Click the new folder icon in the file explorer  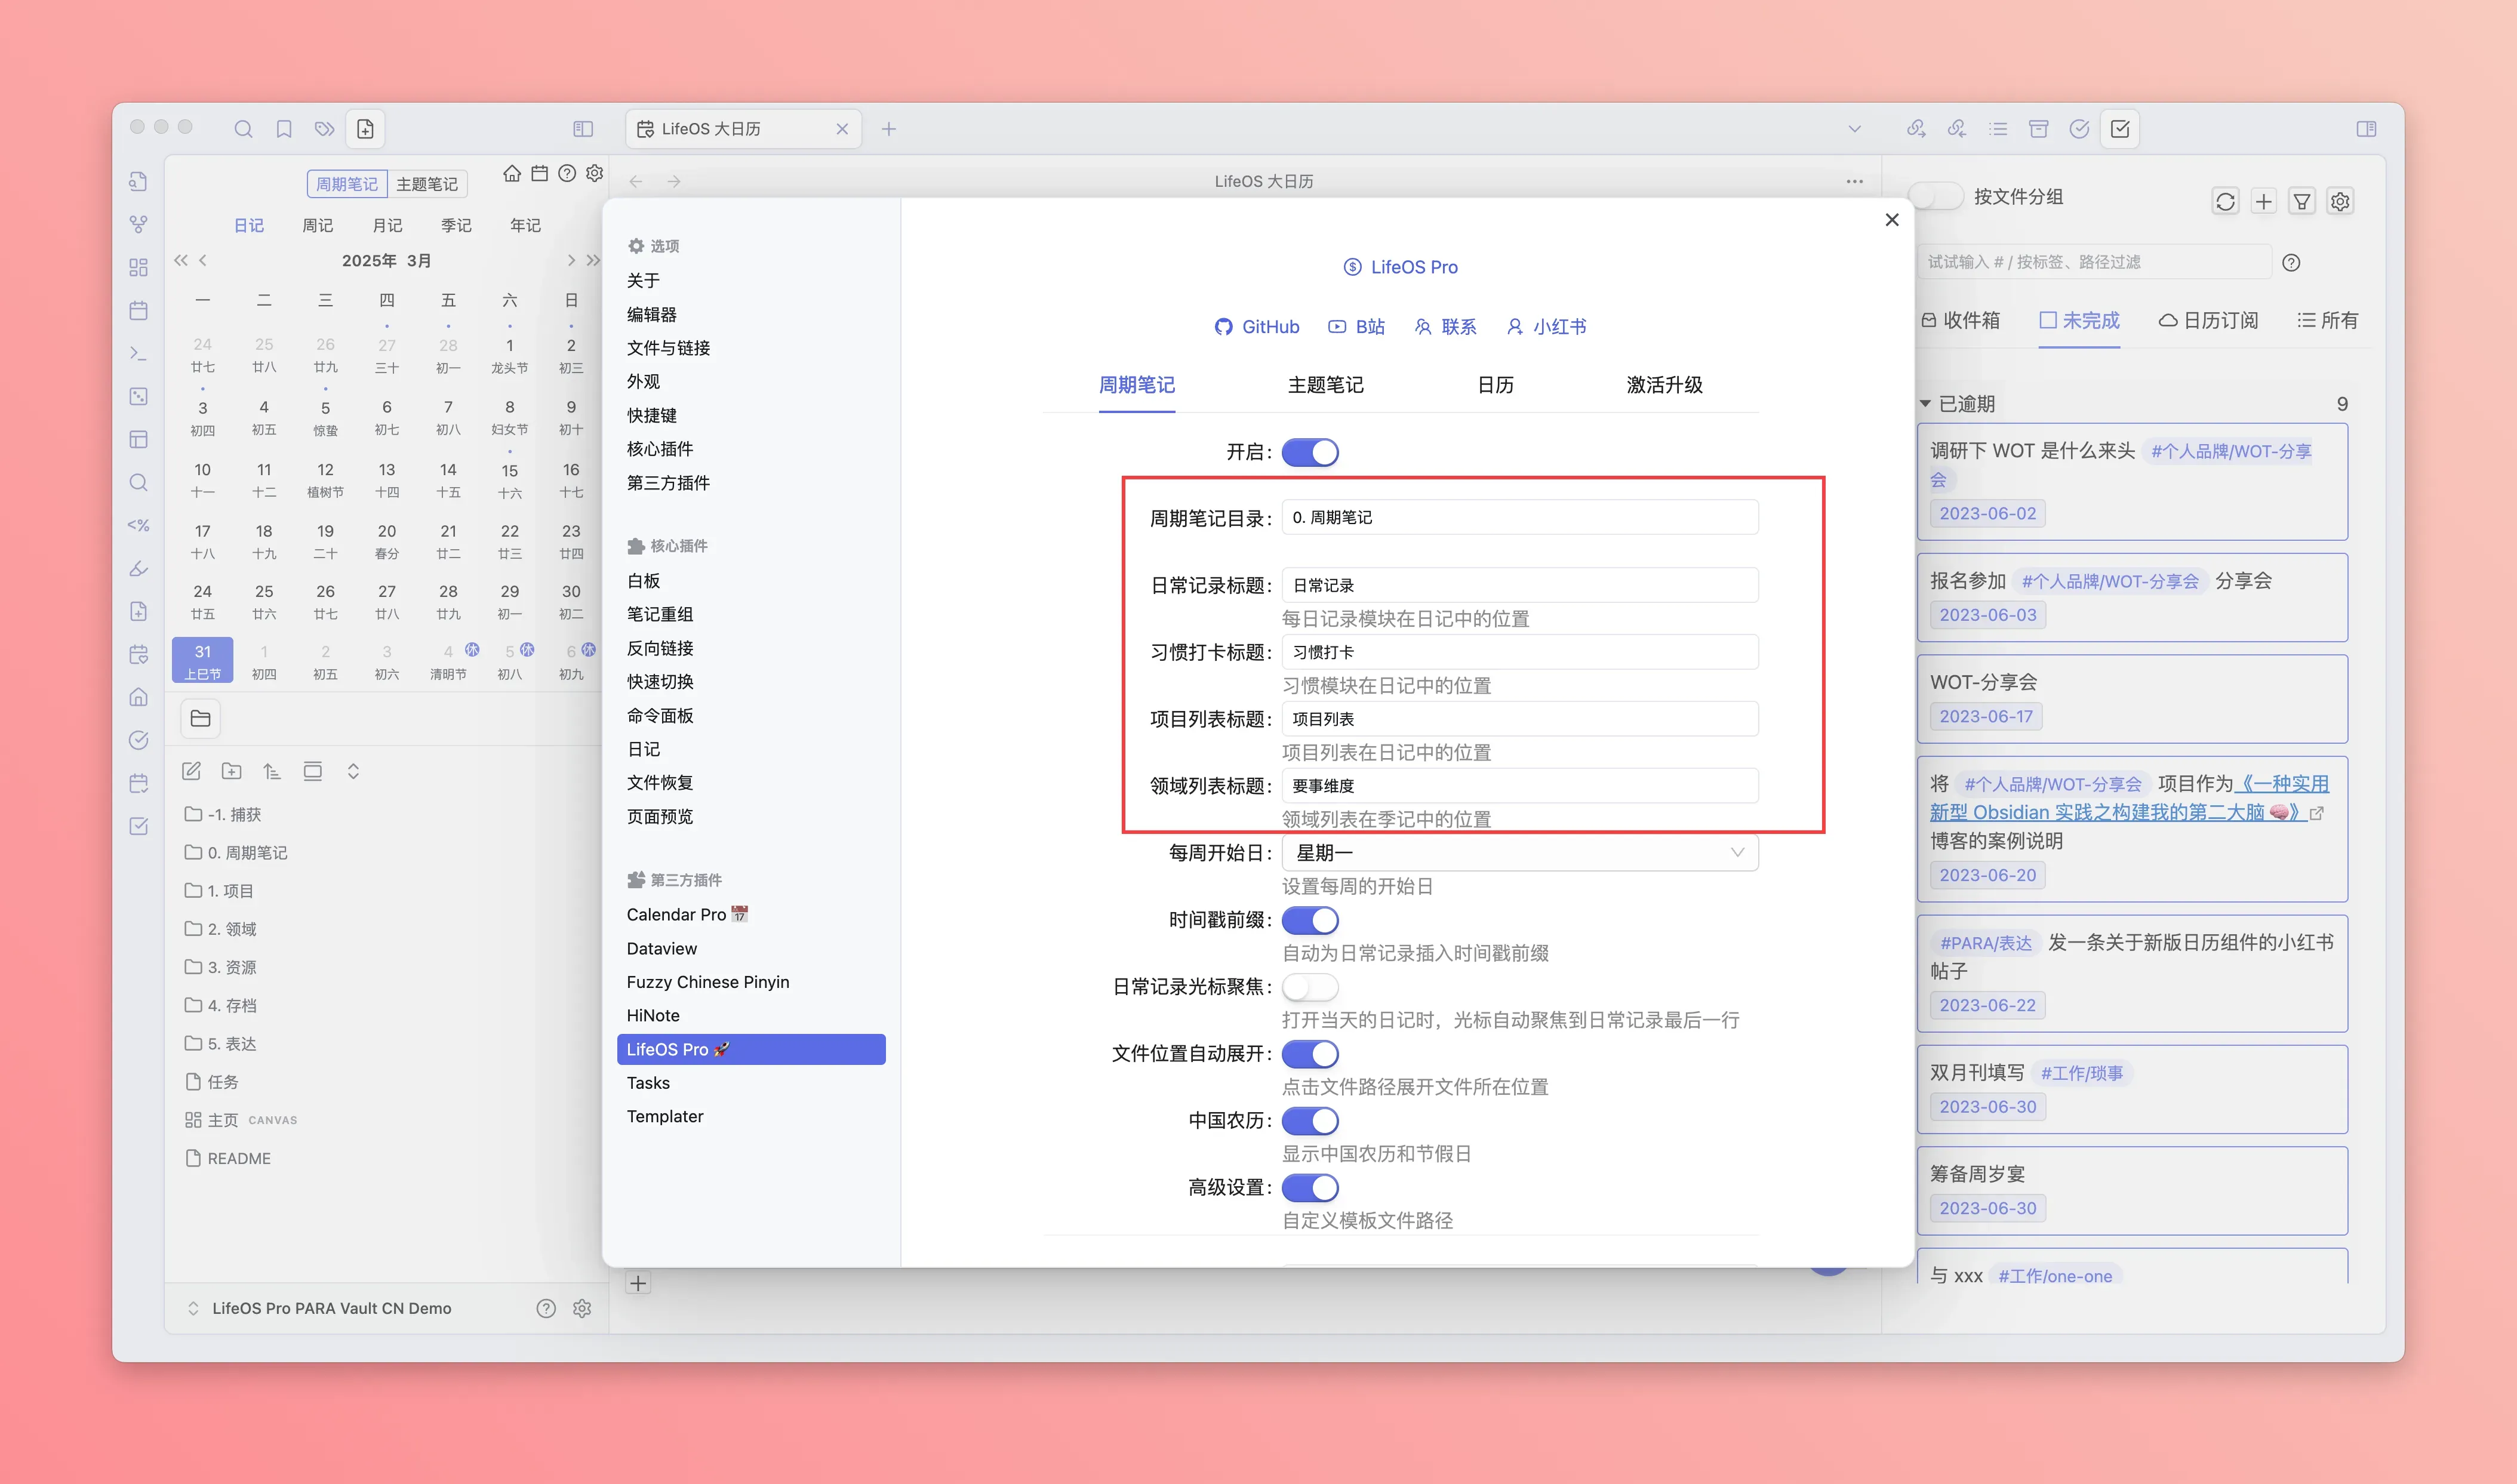click(x=232, y=771)
